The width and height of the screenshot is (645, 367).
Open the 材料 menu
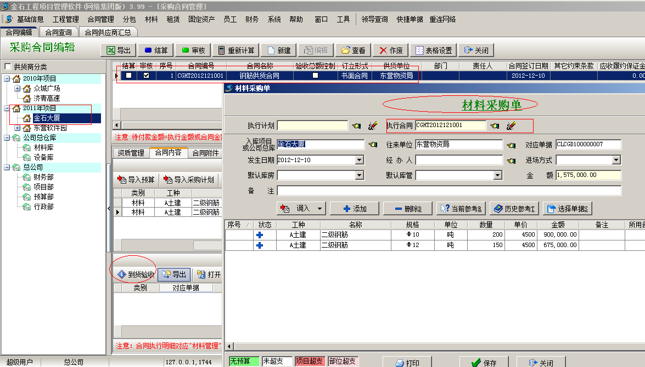click(151, 19)
